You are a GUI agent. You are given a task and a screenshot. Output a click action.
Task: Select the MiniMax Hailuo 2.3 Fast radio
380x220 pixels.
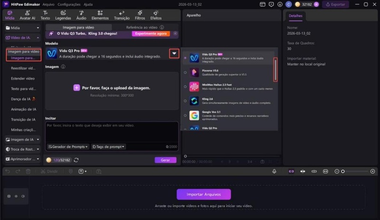[185, 87]
